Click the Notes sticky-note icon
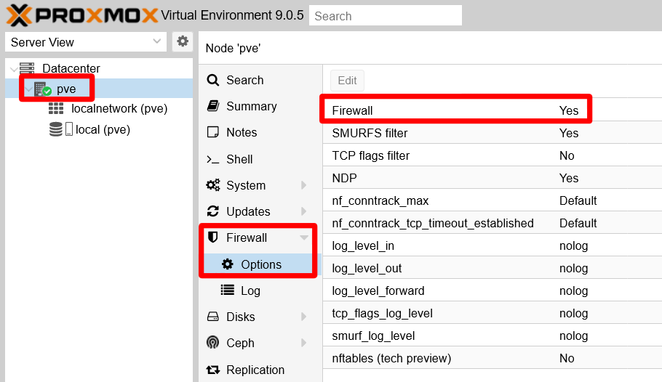662x382 pixels. pos(212,132)
